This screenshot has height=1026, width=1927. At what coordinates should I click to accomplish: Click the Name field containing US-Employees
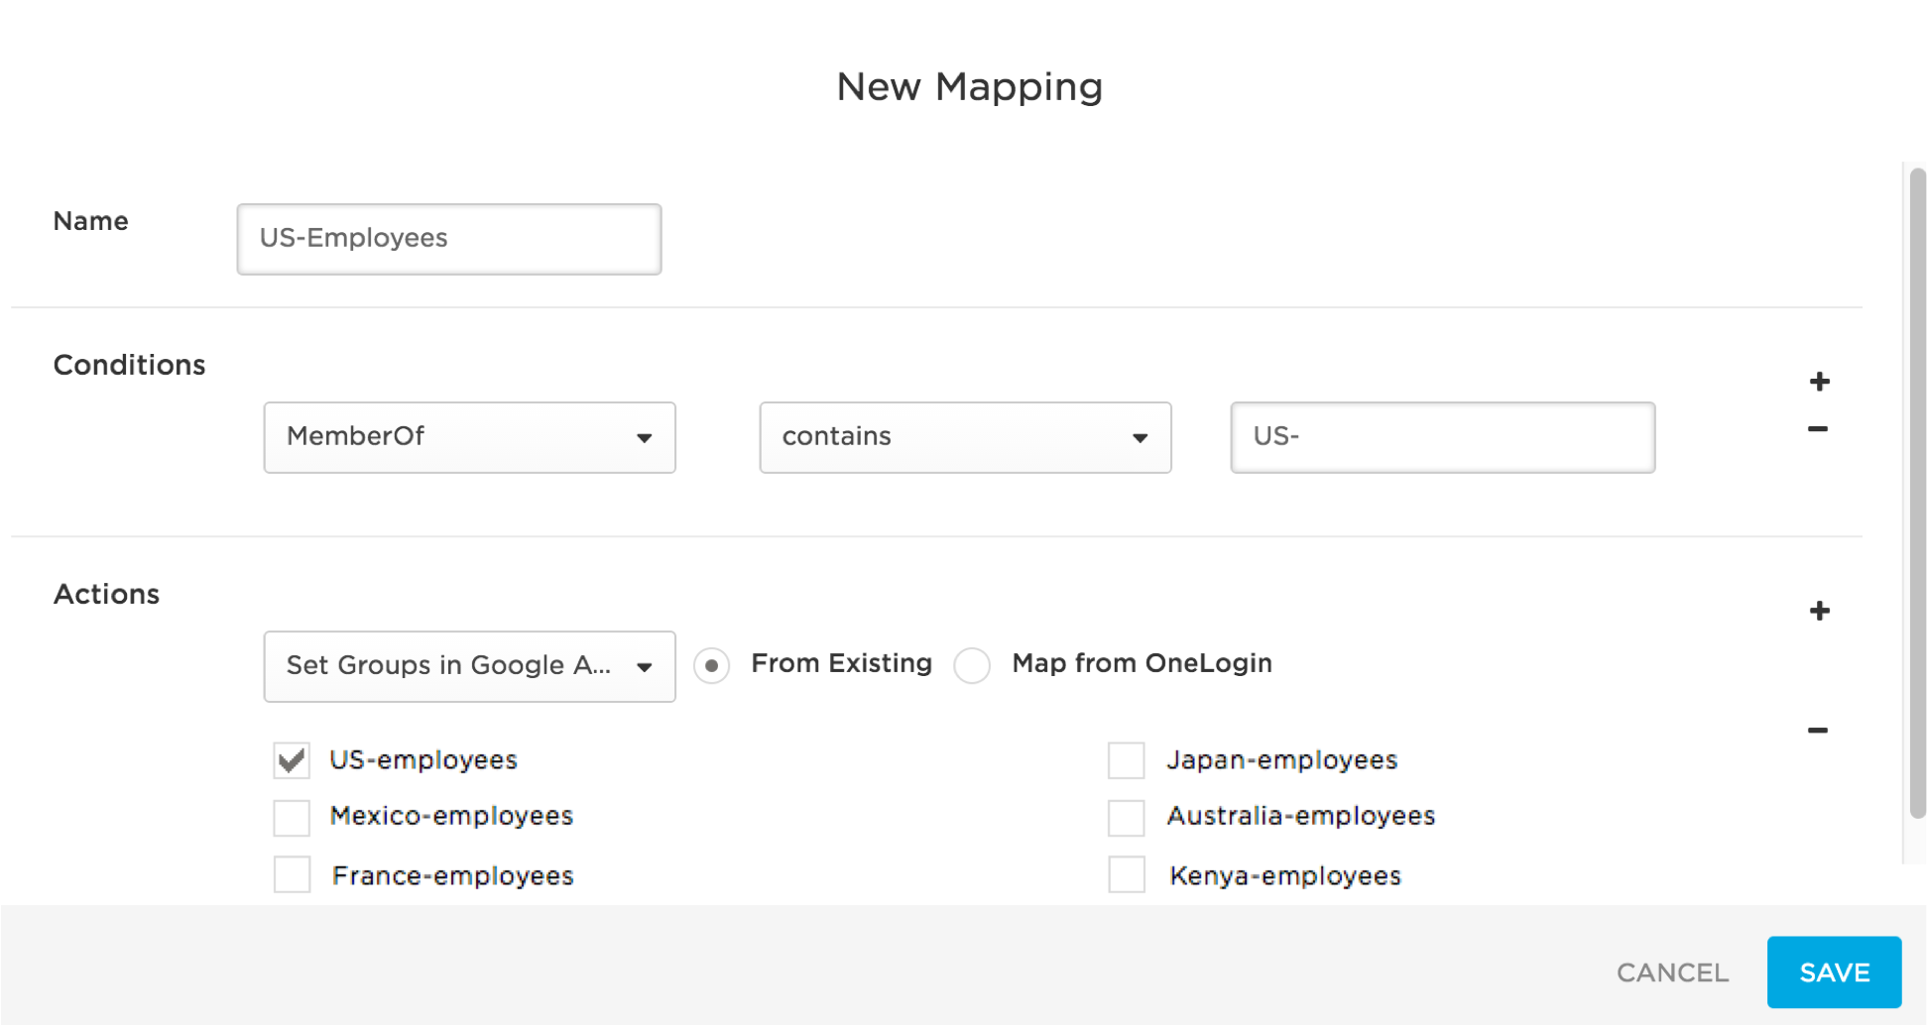448,238
